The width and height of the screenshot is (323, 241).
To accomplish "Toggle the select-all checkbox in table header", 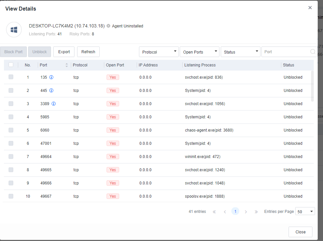I will (x=11, y=65).
